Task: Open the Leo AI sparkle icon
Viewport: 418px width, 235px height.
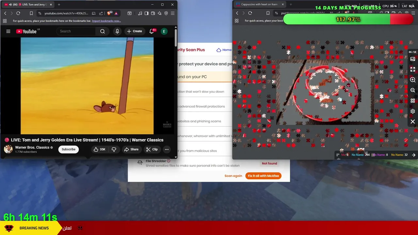Action: 160,13
